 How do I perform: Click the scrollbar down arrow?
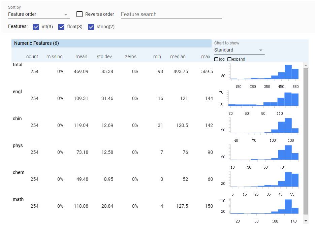click(x=306, y=221)
